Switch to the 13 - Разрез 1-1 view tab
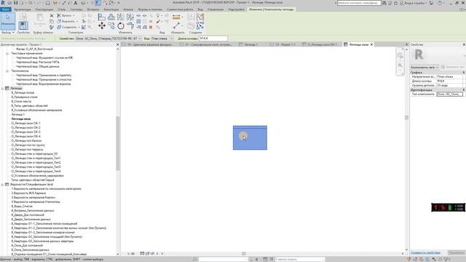The height and width of the screenshot is (262, 466). [285, 44]
